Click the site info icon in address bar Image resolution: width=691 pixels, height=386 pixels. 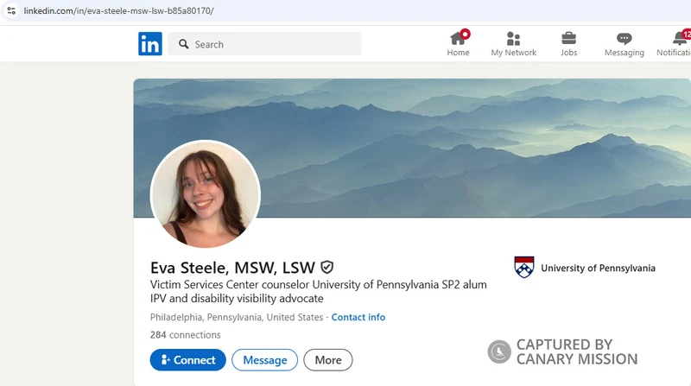pyautogui.click(x=11, y=10)
